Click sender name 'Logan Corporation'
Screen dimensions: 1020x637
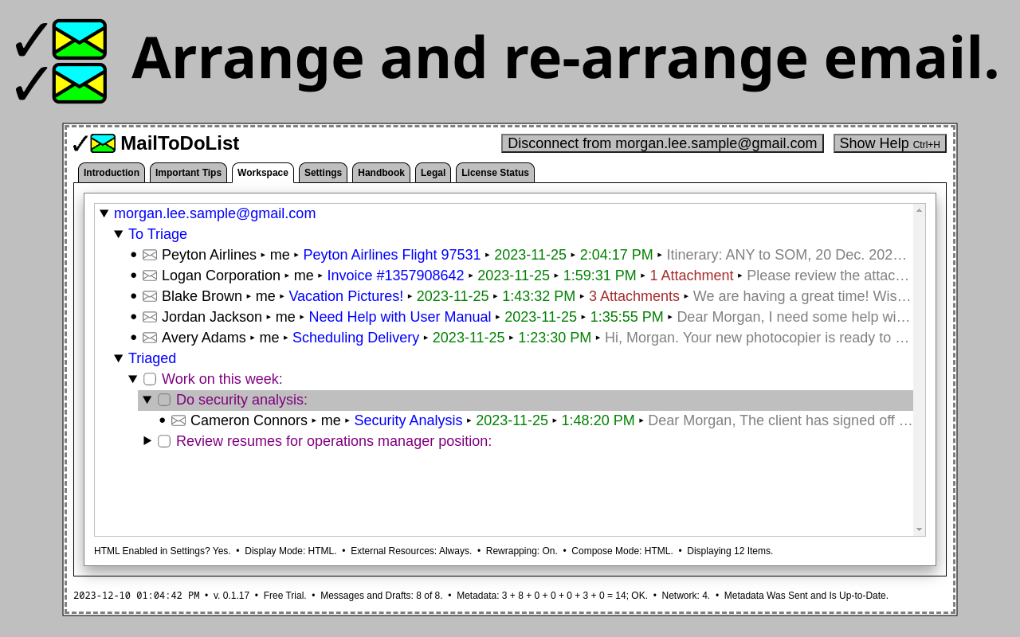point(221,276)
